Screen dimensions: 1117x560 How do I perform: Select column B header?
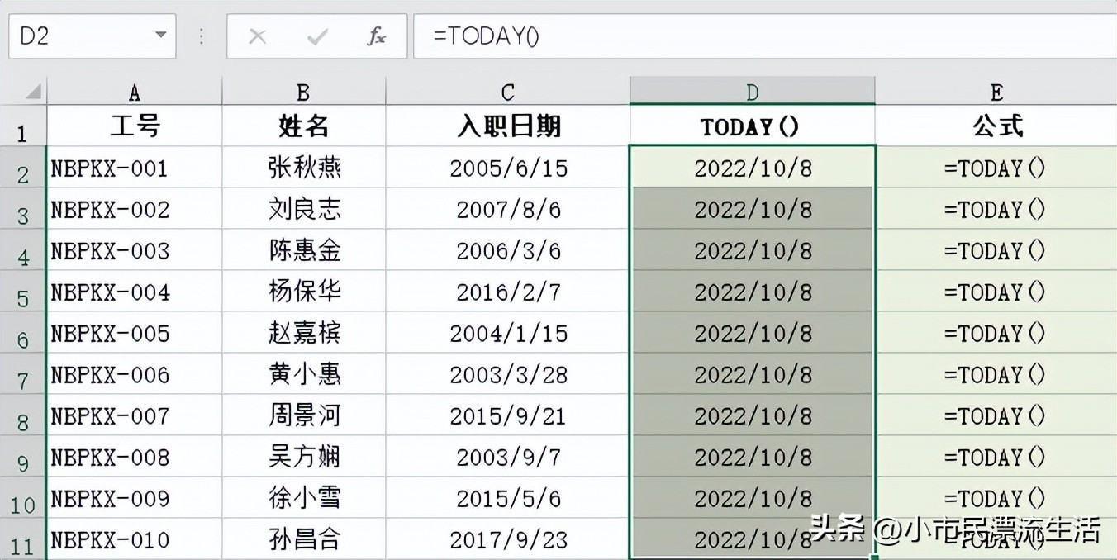pyautogui.click(x=303, y=92)
